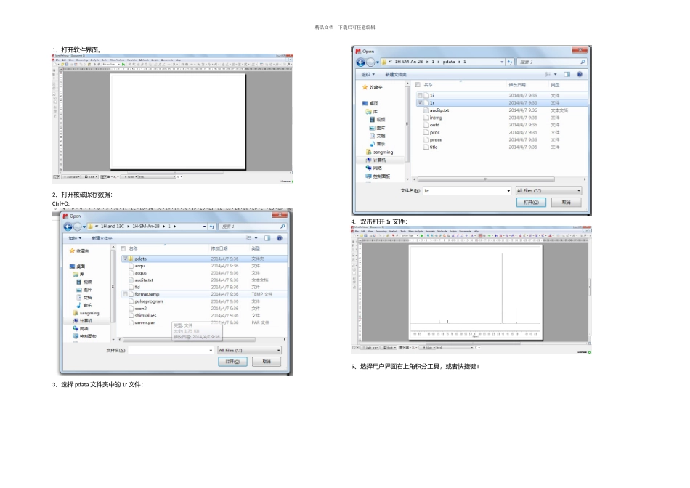Screen dimensions: 690x488
Task: Toggle preview pane in the dialog listing fid
Action: pos(267,238)
